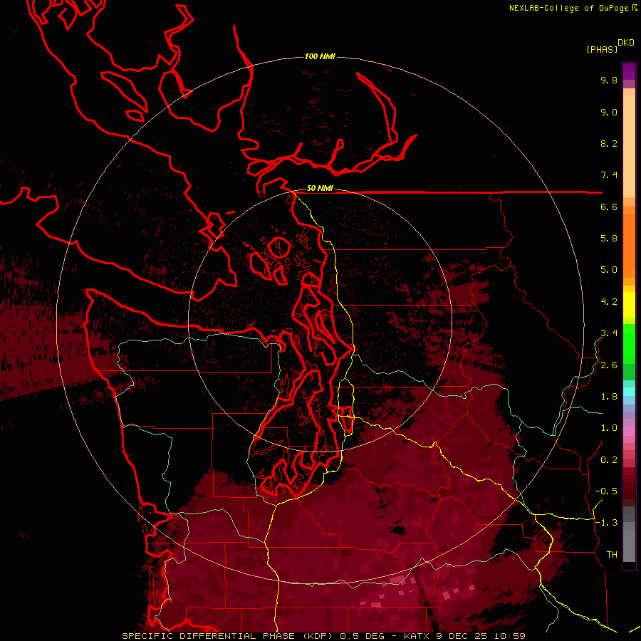Screen dimensions: 641x641
Task: Click the 2.6 value on the color scale
Action: click(609, 365)
